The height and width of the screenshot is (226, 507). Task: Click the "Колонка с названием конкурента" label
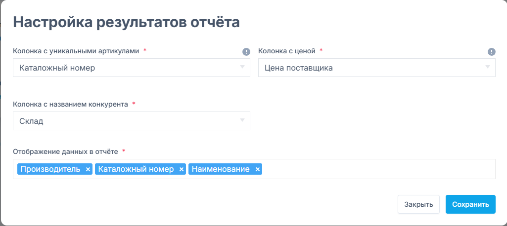pyautogui.click(x=71, y=104)
